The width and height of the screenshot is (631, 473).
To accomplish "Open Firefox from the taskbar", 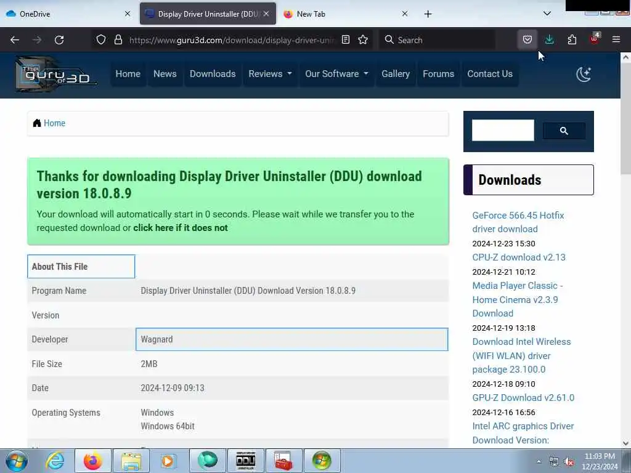I will coord(93,461).
